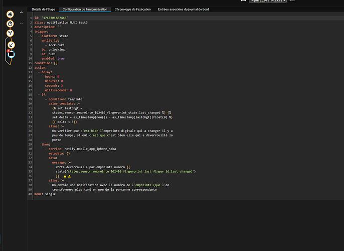Click the 'lock.nuki' entity line
The image size is (344, 251).
[x=55, y=45]
